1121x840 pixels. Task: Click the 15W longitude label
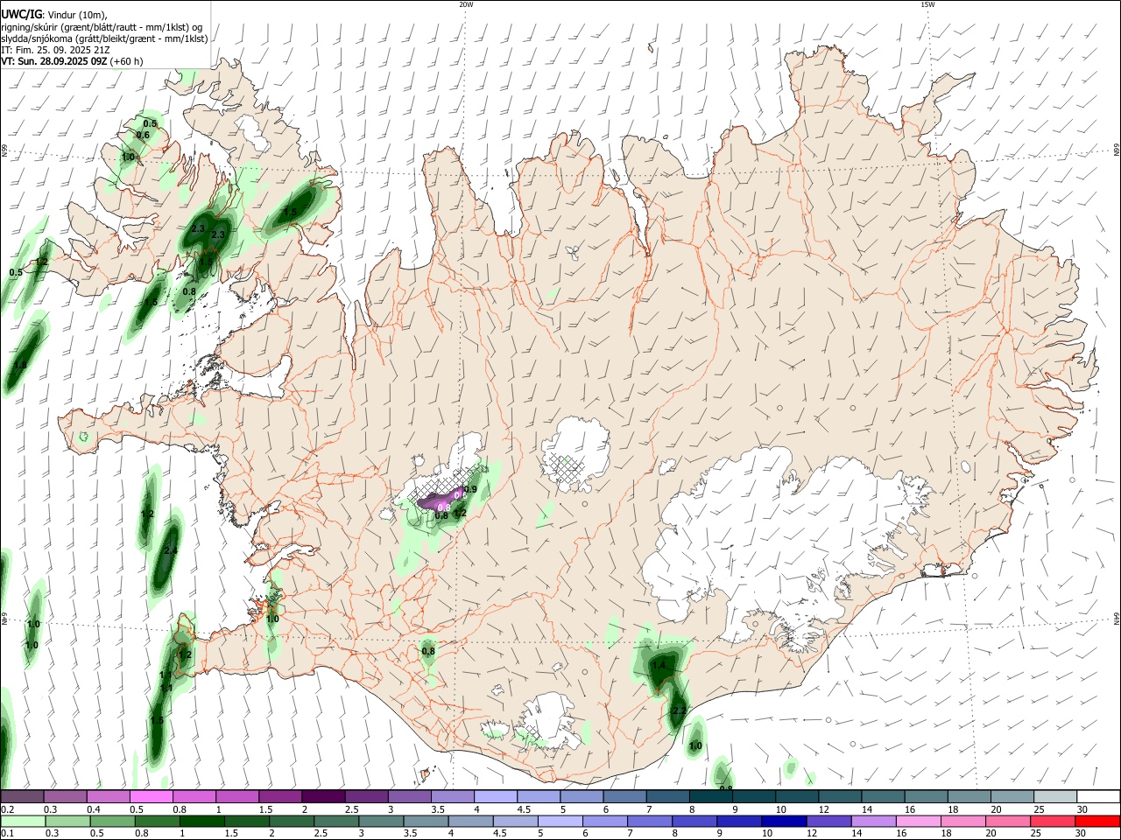click(x=927, y=4)
